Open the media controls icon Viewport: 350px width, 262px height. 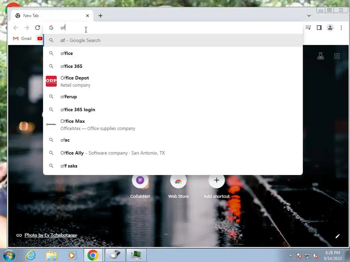pyautogui.click(x=308, y=28)
